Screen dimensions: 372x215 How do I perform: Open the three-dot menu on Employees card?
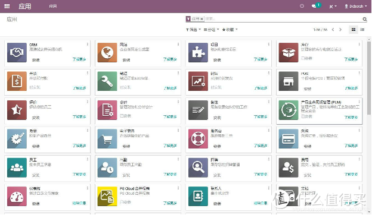(x=87, y=160)
